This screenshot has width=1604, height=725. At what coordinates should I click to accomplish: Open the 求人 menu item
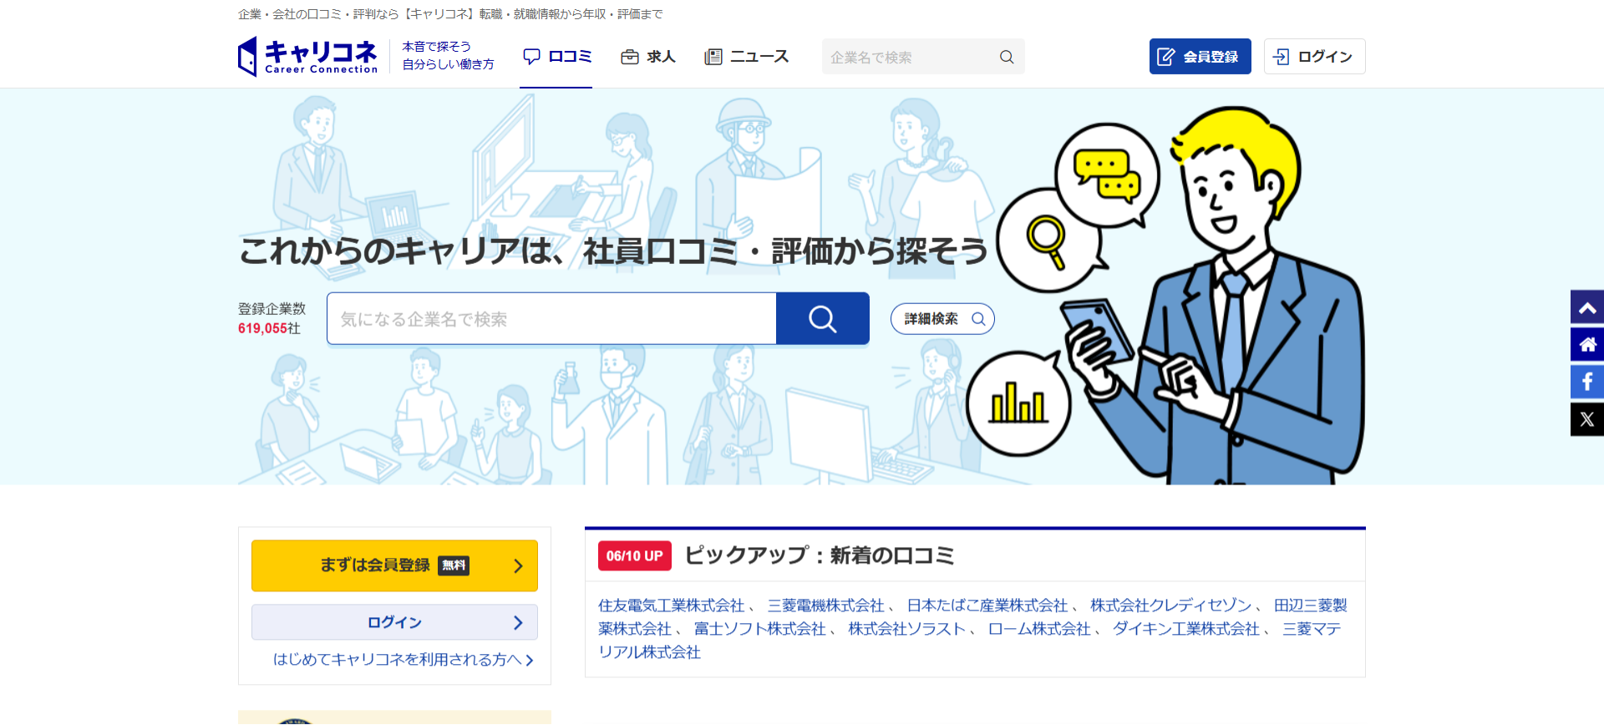tap(647, 57)
